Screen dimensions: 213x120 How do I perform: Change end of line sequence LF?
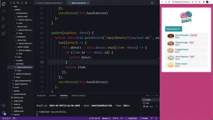click(121, 118)
